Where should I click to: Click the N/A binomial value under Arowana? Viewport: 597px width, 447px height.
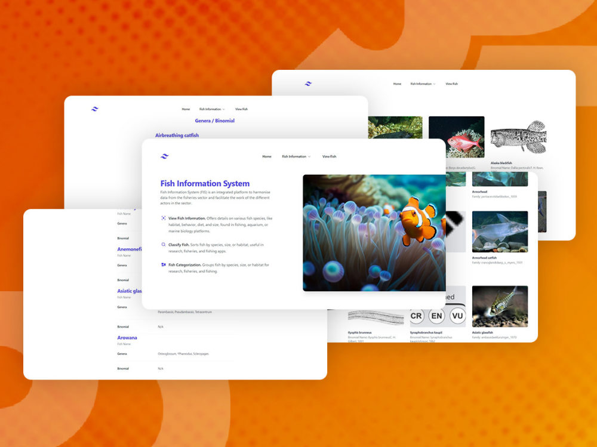[160, 369]
